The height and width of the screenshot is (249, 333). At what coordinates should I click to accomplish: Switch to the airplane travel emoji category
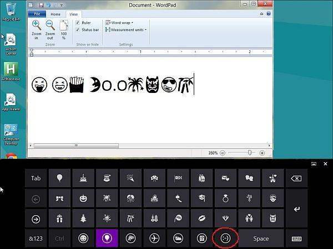154,238
